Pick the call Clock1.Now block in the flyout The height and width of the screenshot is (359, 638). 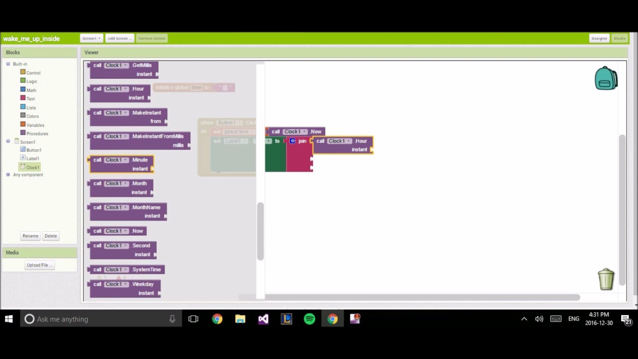tap(118, 231)
